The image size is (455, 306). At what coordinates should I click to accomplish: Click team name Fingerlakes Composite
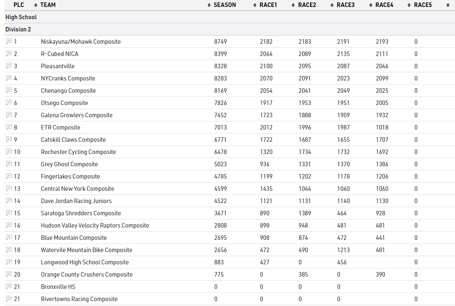click(70, 176)
